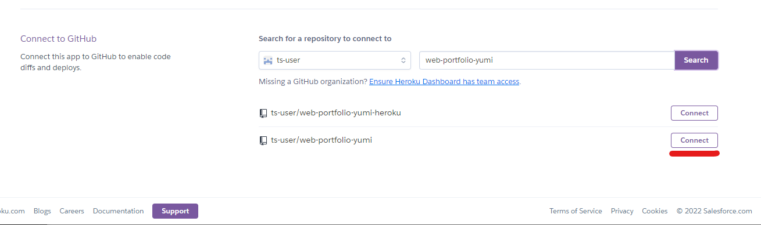Open the Documentation footer link
The height and width of the screenshot is (225, 761).
point(118,211)
